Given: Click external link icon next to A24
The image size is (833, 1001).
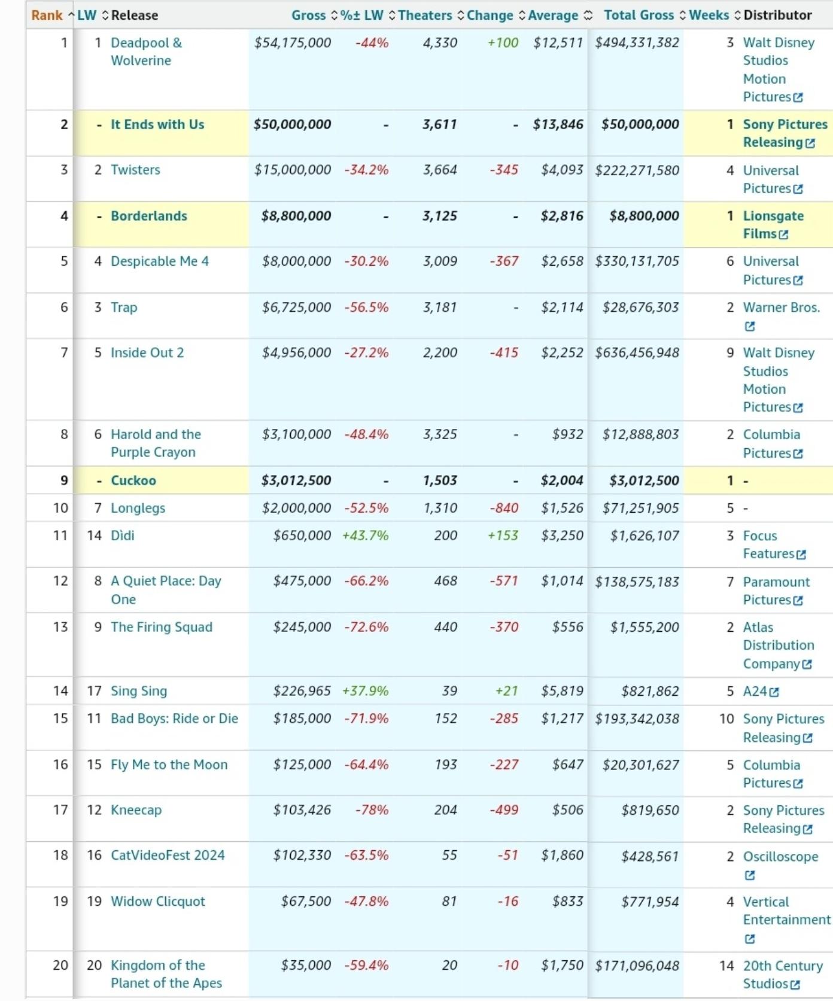Looking at the screenshot, I should pos(774,692).
